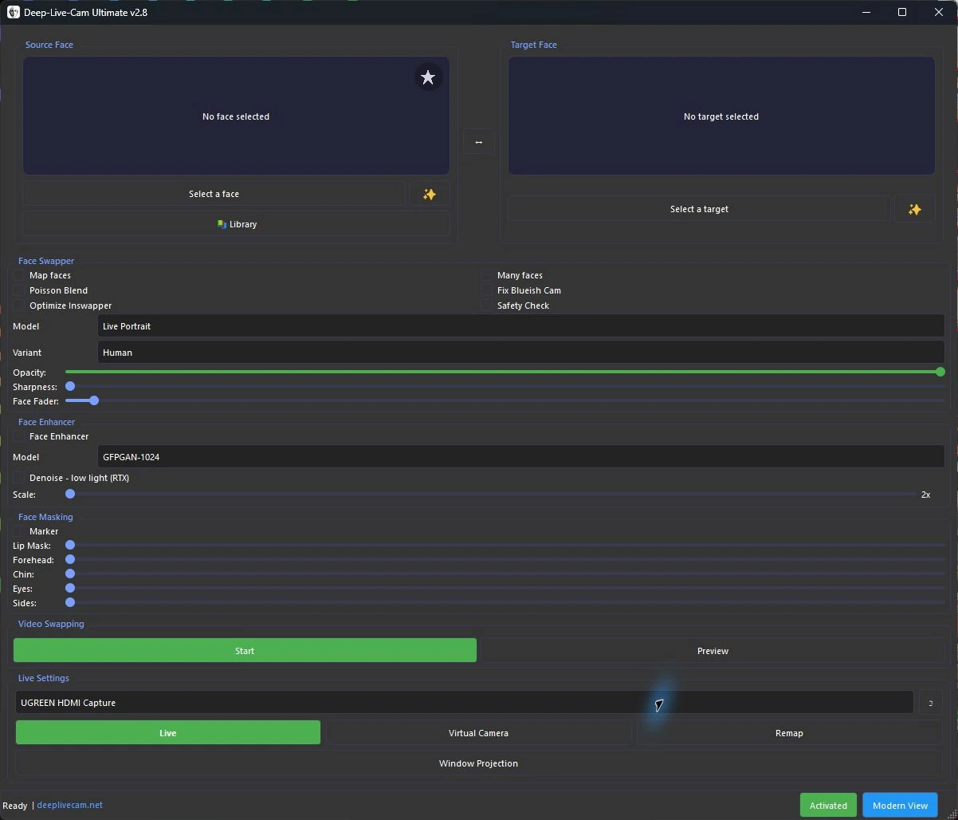958x820 pixels.
Task: Click the Video Swapping section heading
Action: click(51, 624)
